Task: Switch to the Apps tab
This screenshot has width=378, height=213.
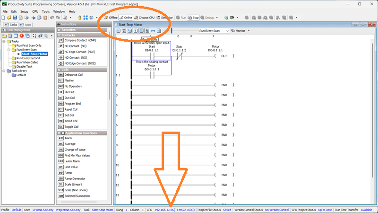Action: click(x=26, y=24)
